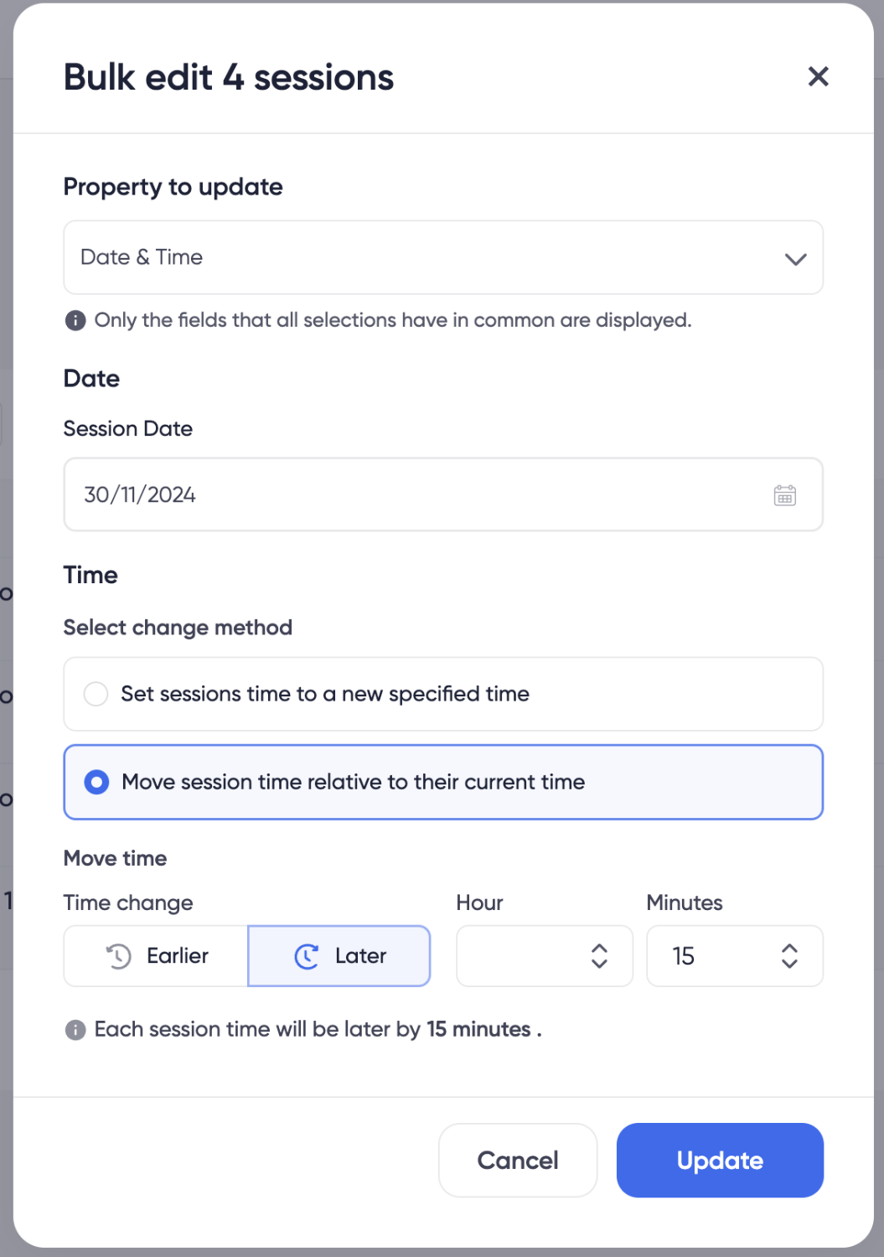Select Move session time relative option

(x=443, y=782)
